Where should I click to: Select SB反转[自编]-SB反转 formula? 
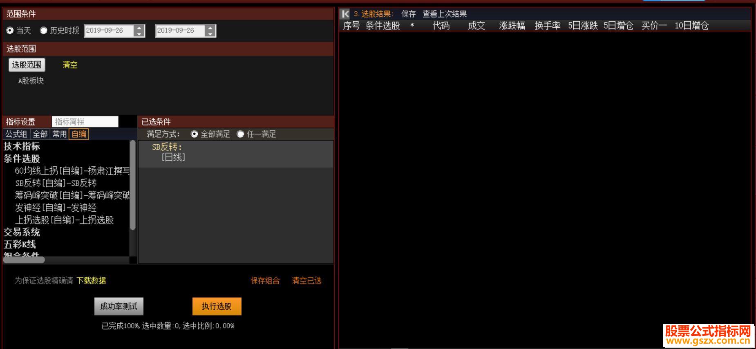pos(56,183)
